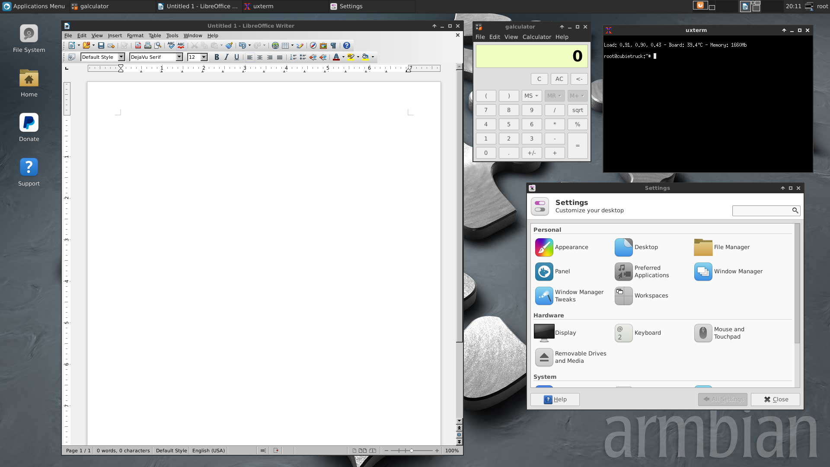This screenshot has width=830, height=467.
Task: Click the Close button in Settings
Action: [x=776, y=400]
